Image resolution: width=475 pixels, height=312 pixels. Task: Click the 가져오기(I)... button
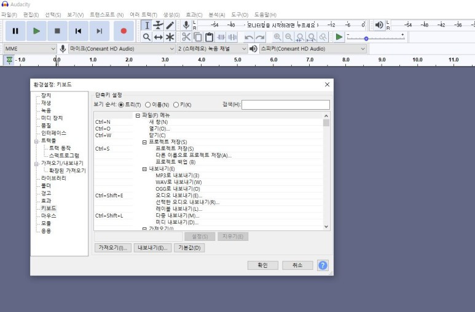click(112, 248)
